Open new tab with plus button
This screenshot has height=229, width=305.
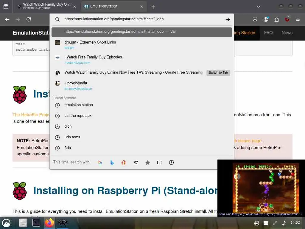click(x=153, y=7)
